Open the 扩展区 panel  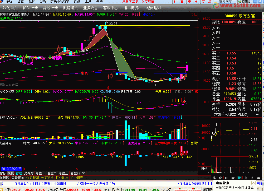pos(5,178)
